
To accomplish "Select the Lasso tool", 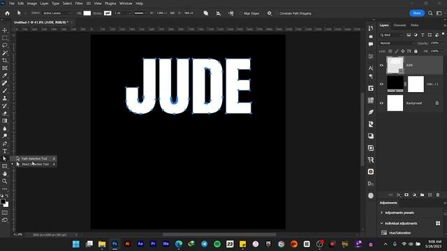I will 5,45.
